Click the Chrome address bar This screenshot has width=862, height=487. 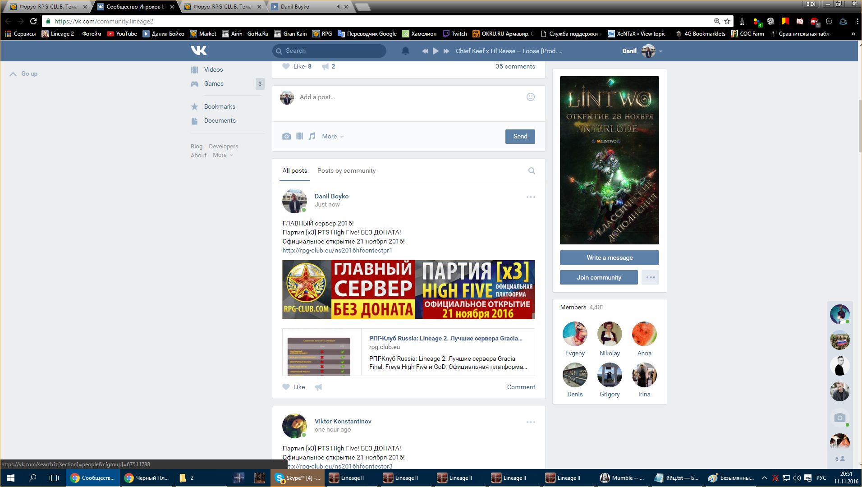point(379,21)
